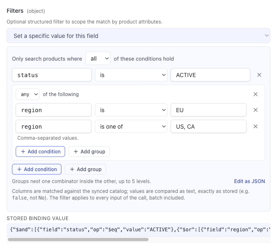Change operator for the status condition
277x249 pixels.
pos(131,75)
